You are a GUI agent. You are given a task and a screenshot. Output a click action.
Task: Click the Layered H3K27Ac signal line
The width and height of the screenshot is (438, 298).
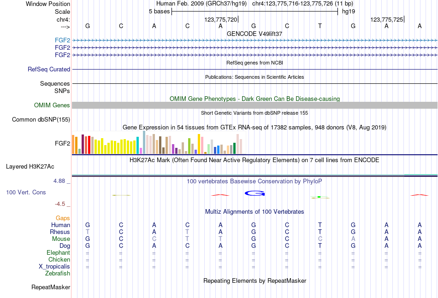pyautogui.click(x=255, y=175)
